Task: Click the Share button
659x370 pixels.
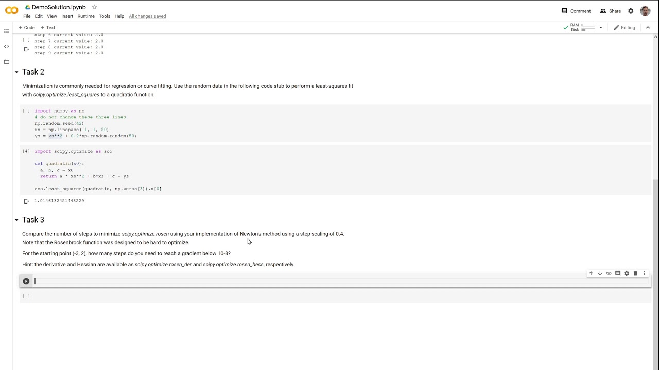Action: [610, 11]
